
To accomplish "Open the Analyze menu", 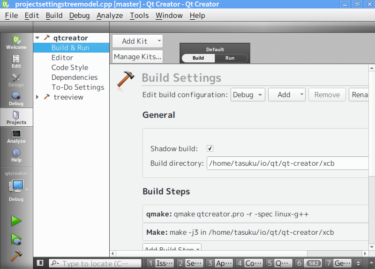I will [x=110, y=15].
